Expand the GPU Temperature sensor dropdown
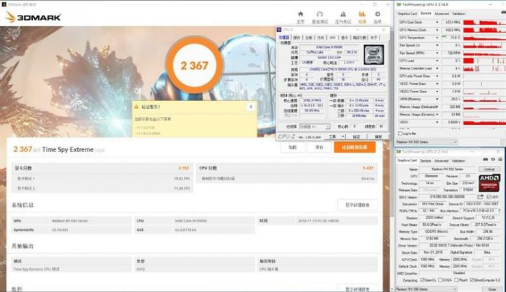This screenshot has width=506, height=292. [437, 38]
